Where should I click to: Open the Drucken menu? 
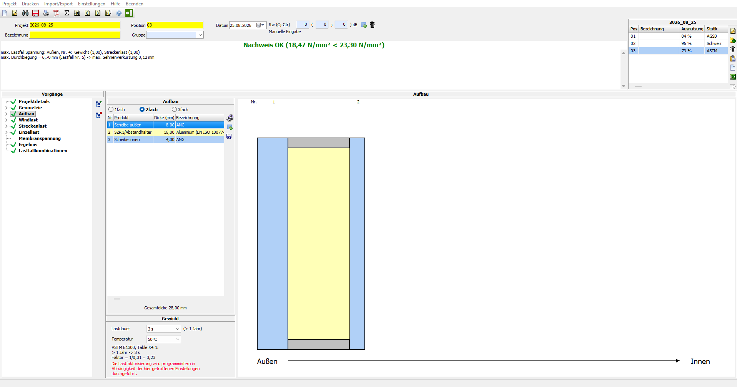coord(30,4)
